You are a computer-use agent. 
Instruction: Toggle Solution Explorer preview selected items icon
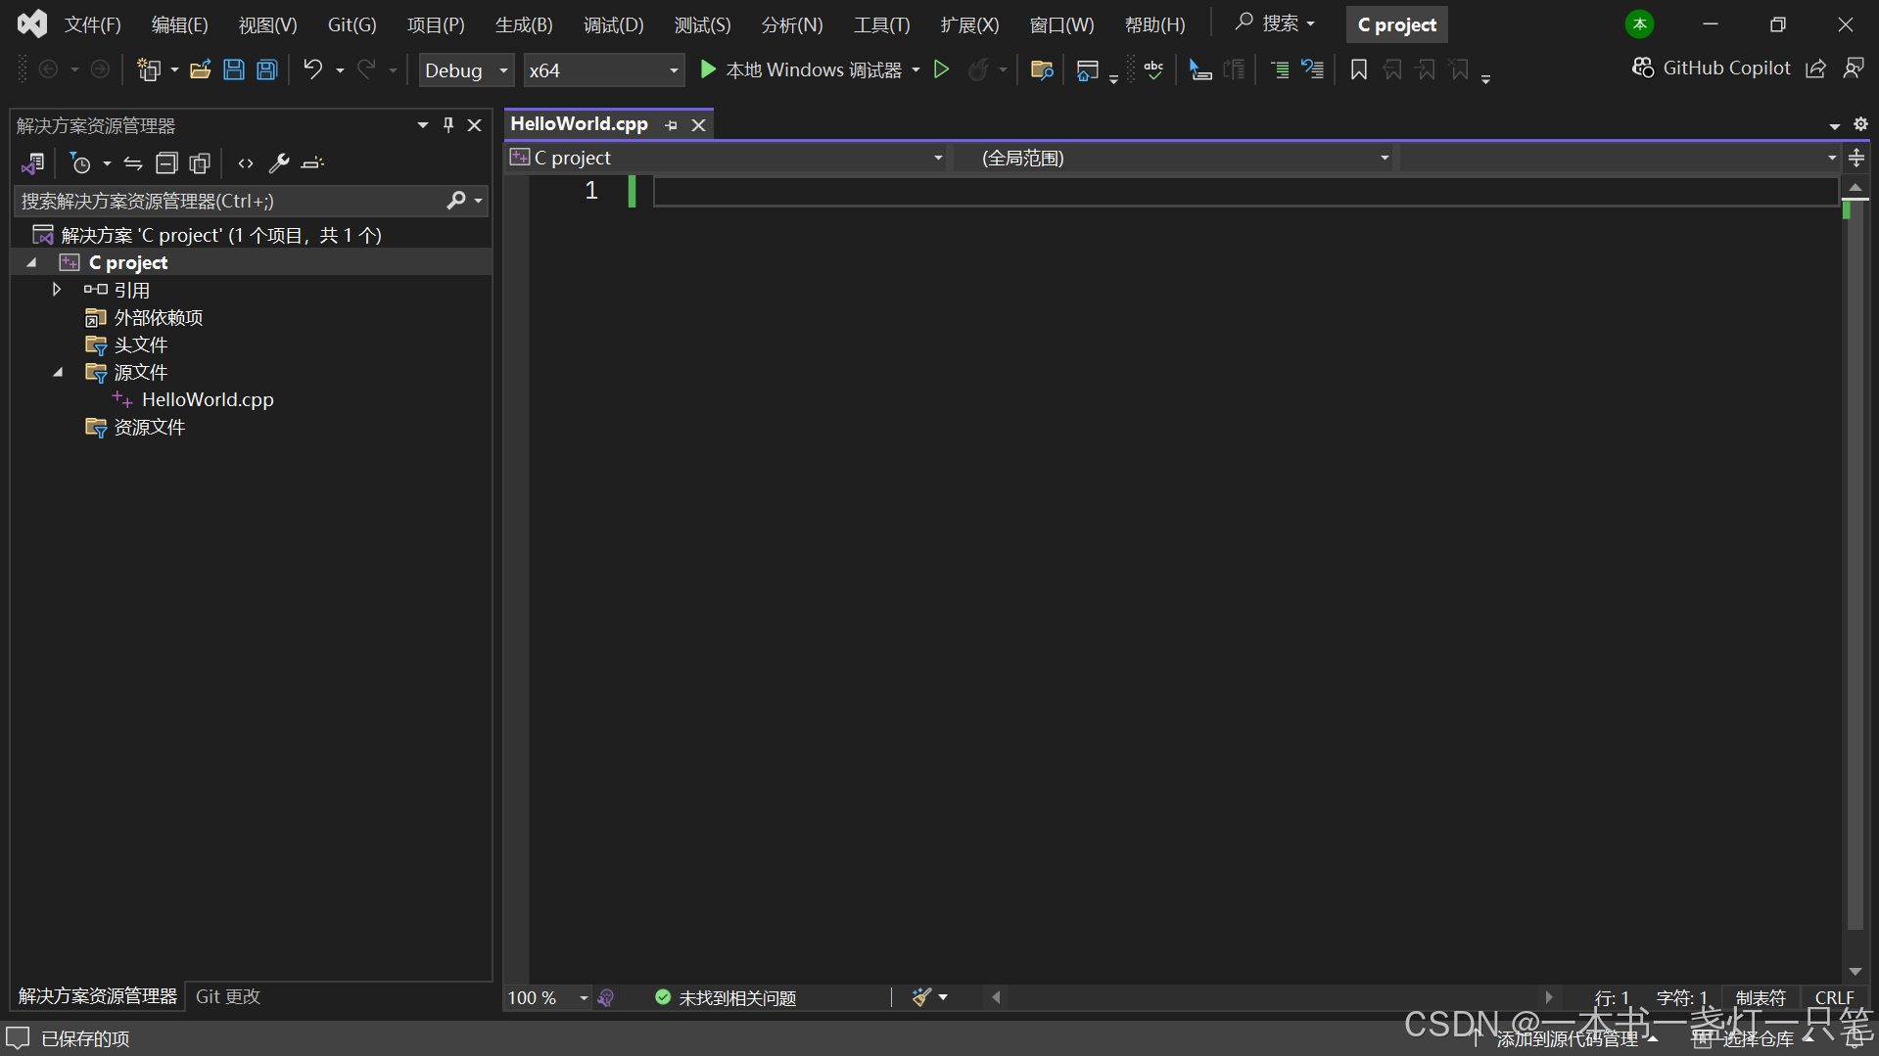(312, 163)
